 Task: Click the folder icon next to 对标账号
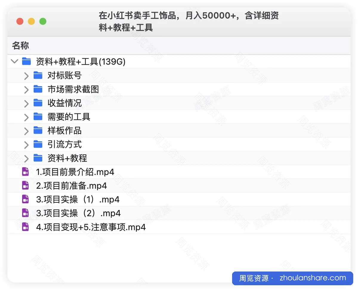pos(38,75)
